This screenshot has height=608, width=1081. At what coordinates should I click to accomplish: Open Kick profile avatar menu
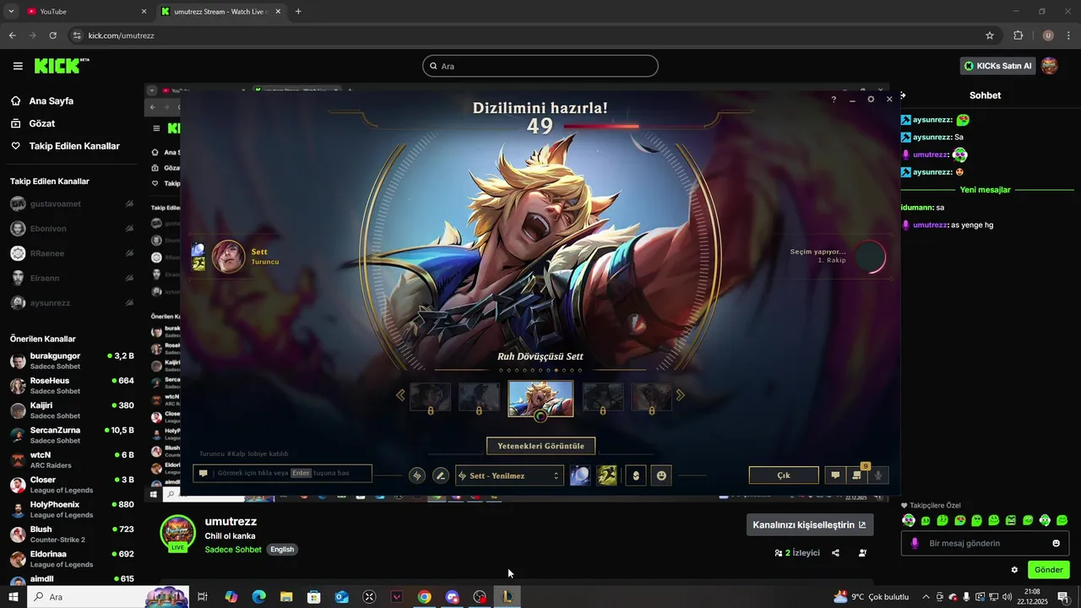tap(1049, 66)
